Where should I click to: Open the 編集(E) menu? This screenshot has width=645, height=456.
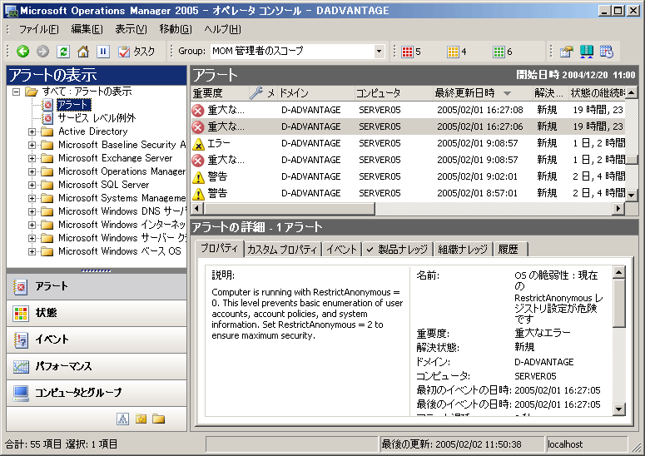point(87,29)
